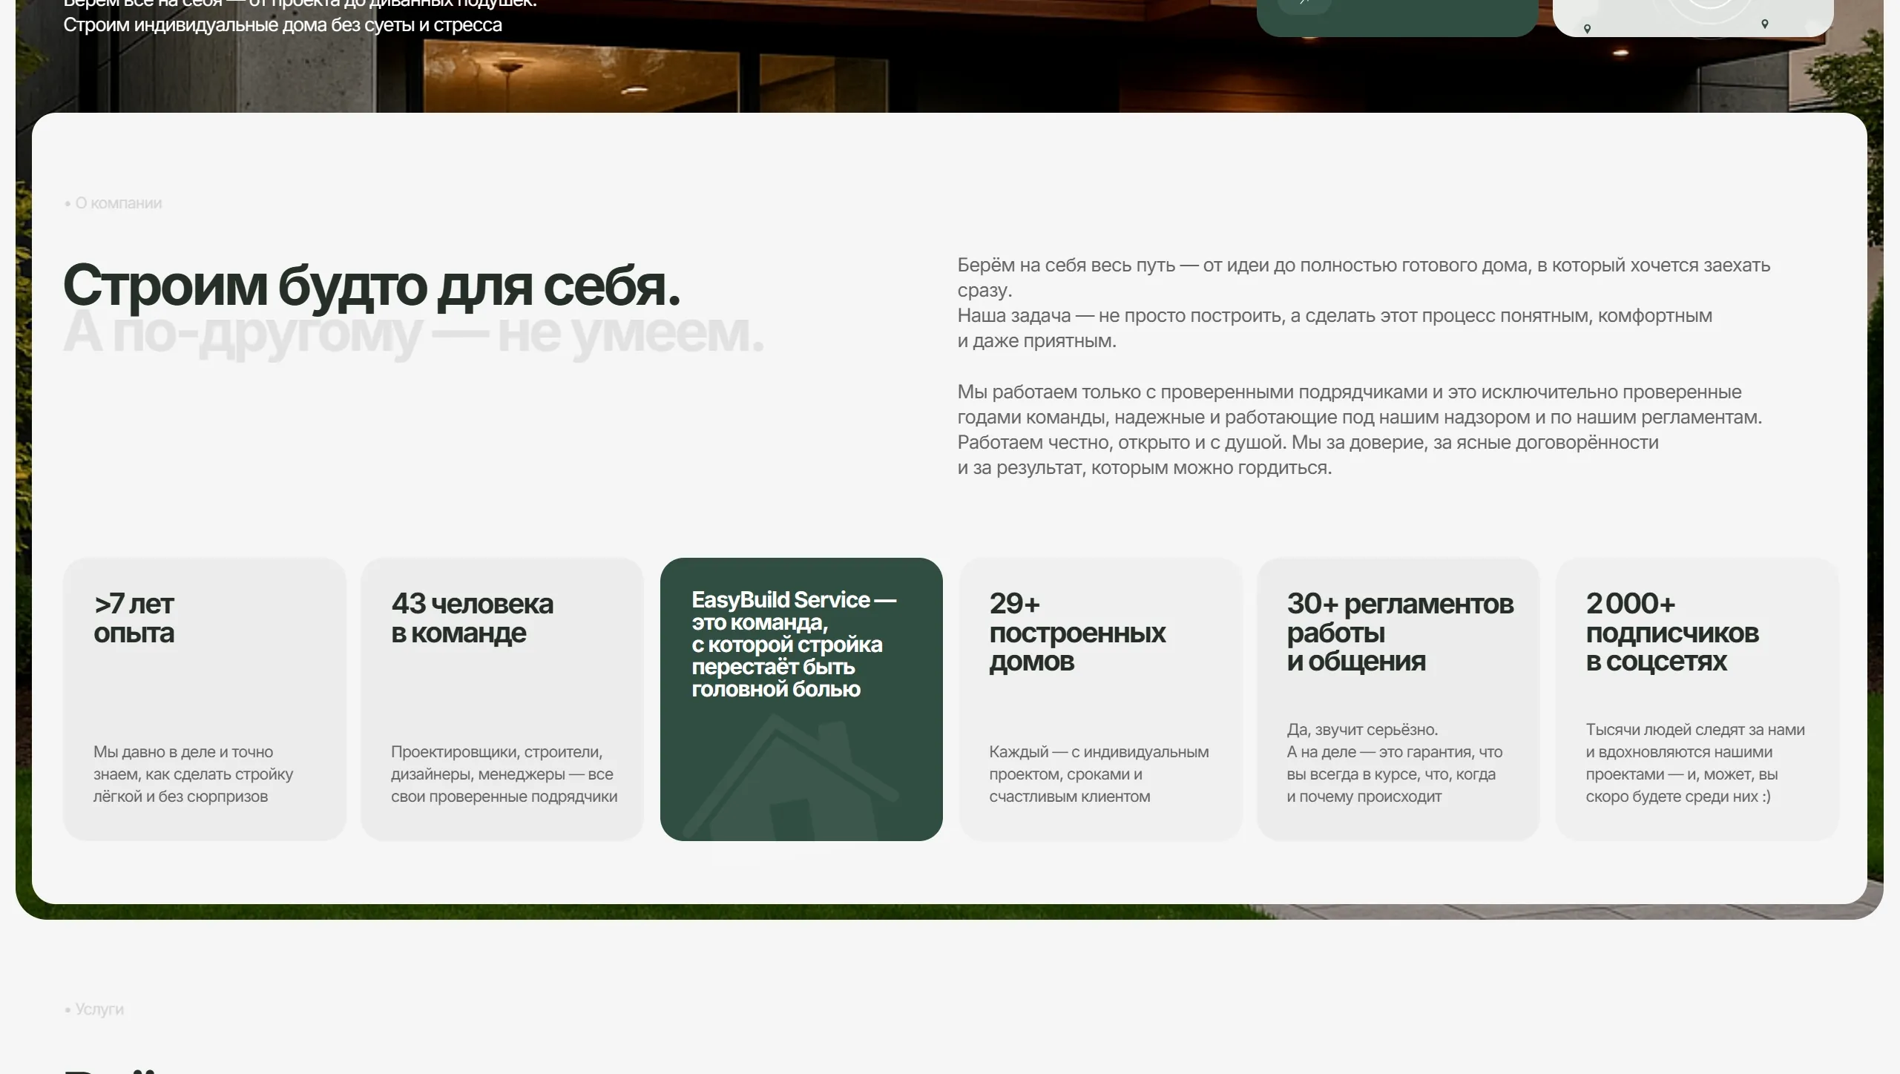Click the 'Услуги' section label
Screen dimensions: 1900x1074
click(99, 1009)
